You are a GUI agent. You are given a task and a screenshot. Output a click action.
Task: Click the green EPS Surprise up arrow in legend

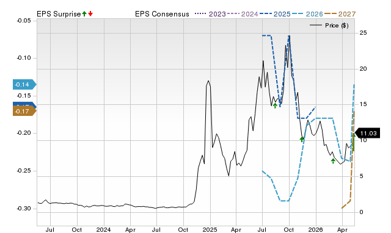coord(84,14)
